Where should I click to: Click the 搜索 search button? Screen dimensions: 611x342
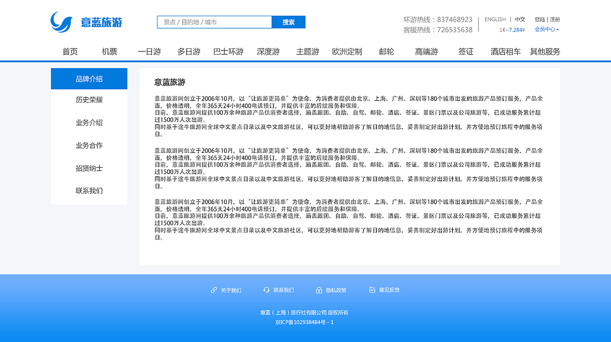[x=288, y=22]
